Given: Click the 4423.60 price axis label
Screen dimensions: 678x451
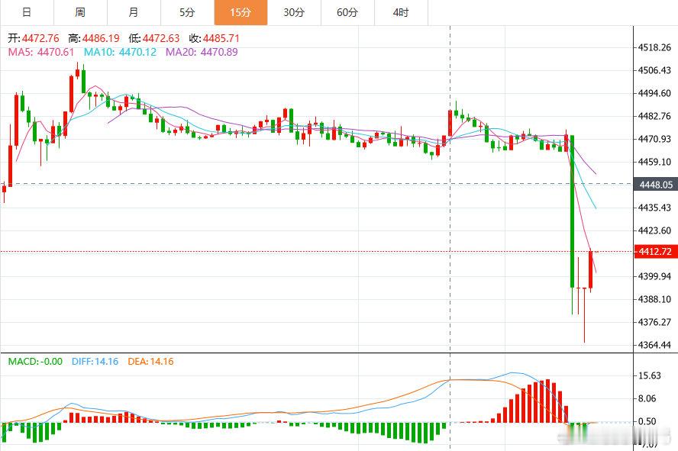Looking at the screenshot, I should (654, 230).
